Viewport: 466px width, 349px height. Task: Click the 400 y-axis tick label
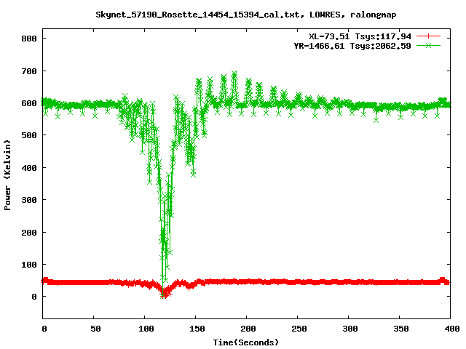(x=29, y=168)
